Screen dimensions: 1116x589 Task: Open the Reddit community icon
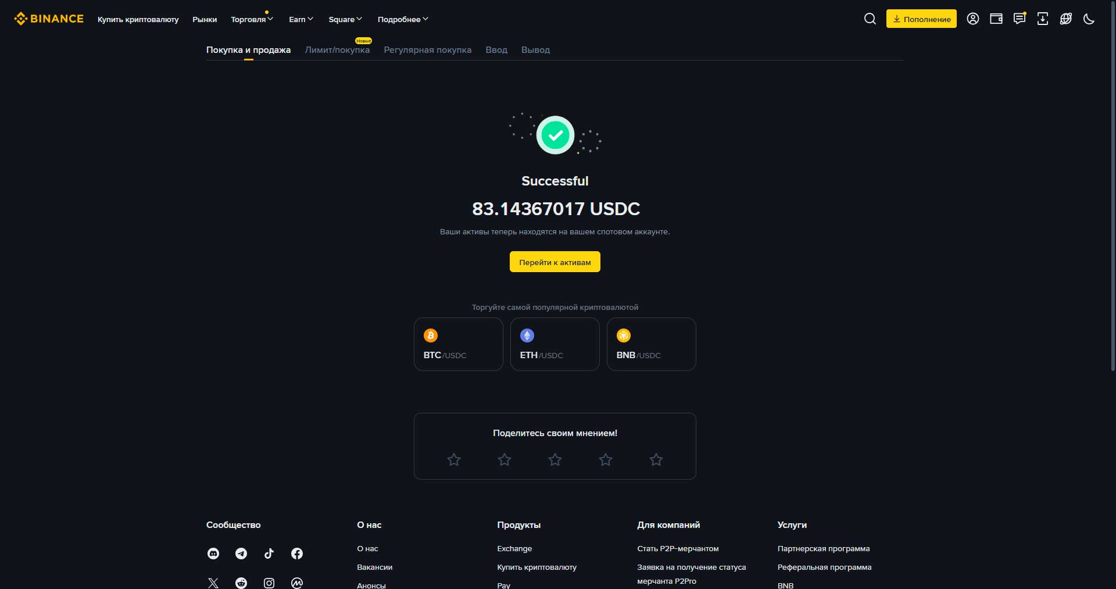click(x=241, y=583)
